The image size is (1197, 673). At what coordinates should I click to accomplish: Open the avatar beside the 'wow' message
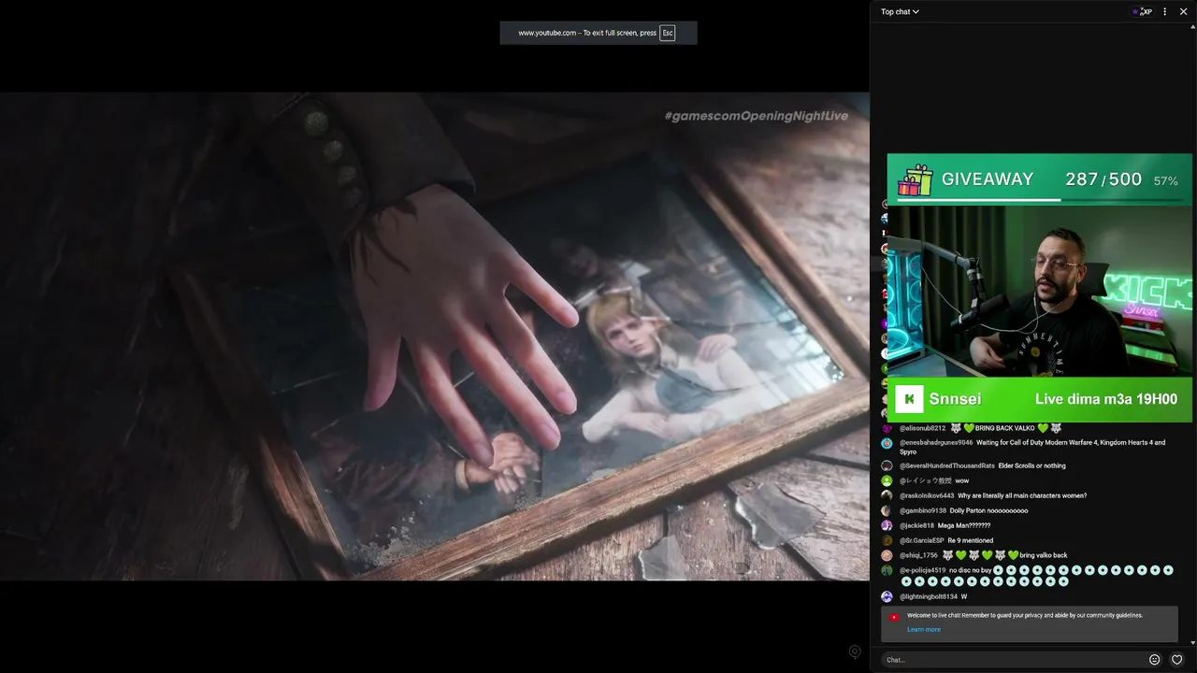point(887,480)
